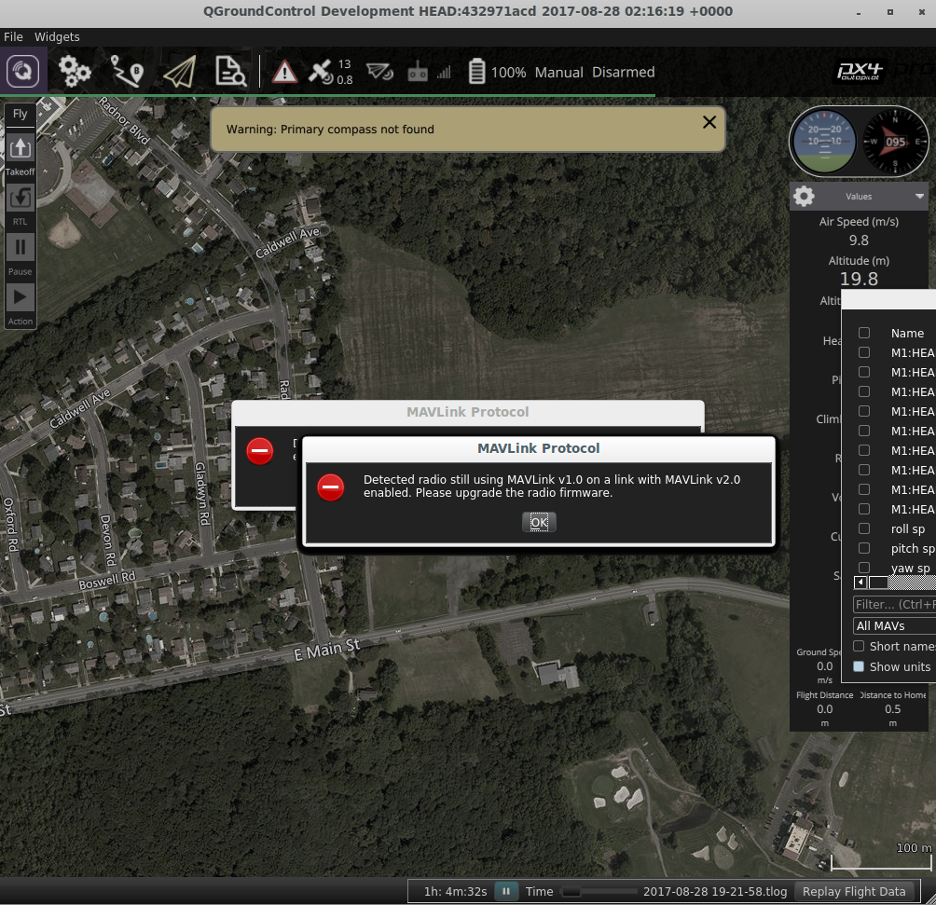Click the Air Speed value 9.8
936x905 pixels.
pyautogui.click(x=859, y=240)
